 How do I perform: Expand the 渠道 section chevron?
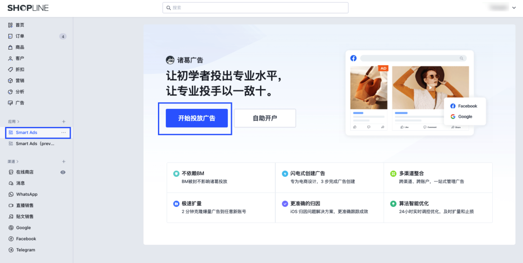18,162
